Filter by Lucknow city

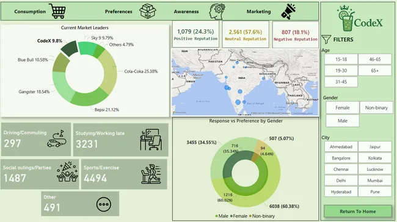[x=375, y=169]
